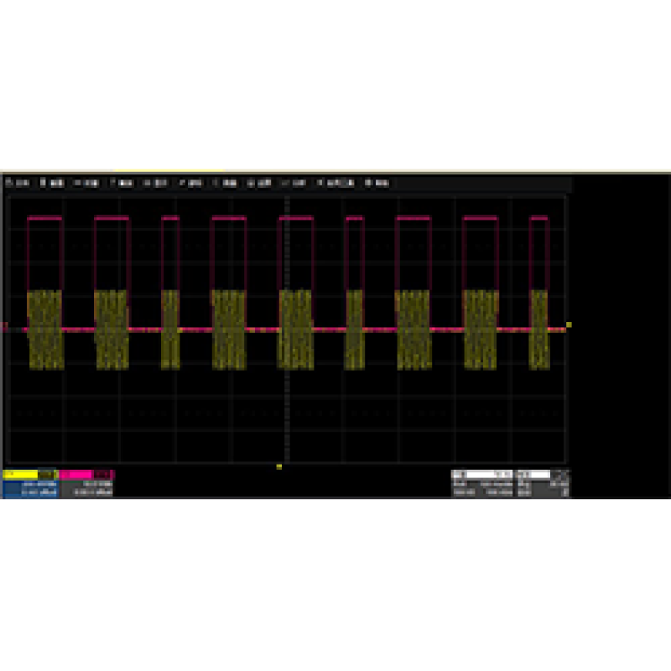The height and width of the screenshot is (671, 671).
Task: Click the first magenta pulse top on the left
Action: tap(45, 218)
